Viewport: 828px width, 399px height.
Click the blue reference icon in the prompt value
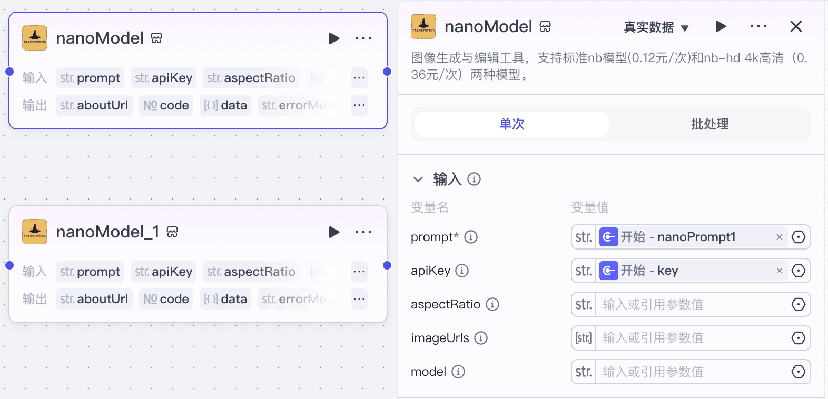pos(609,237)
